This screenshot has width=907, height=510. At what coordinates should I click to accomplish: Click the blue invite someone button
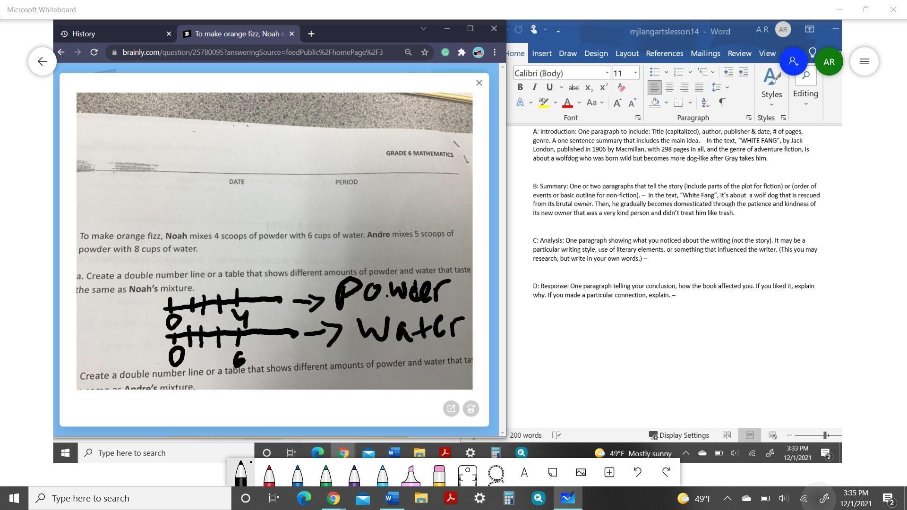(793, 61)
